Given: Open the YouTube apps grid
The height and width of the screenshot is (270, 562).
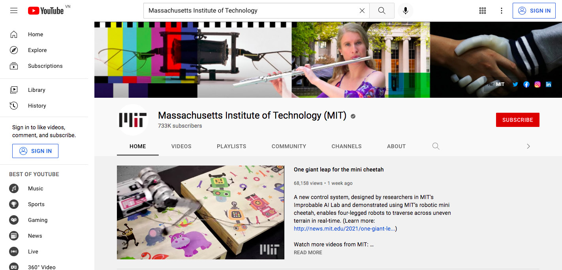Looking at the screenshot, I should [x=483, y=11].
